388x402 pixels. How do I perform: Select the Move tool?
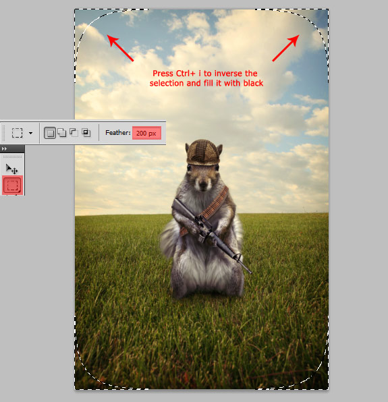(11, 169)
